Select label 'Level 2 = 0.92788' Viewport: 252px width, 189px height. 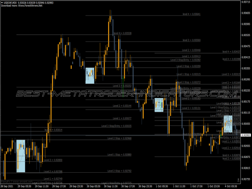[x=53, y=171]
